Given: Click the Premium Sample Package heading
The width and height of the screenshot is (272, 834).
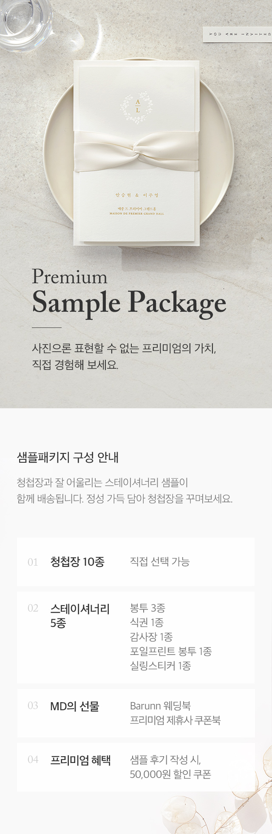Looking at the screenshot, I should (129, 293).
